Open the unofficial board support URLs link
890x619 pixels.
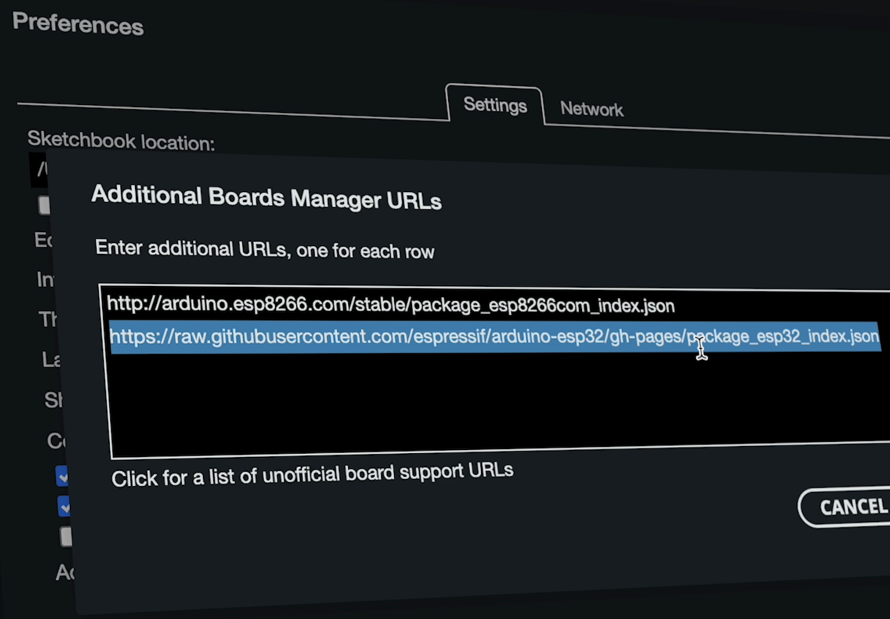[312, 475]
